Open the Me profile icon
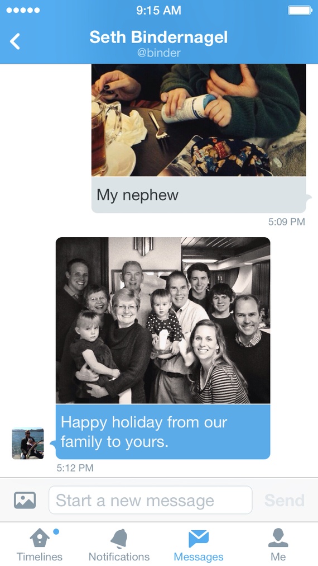The height and width of the screenshot is (566, 318). coord(278,538)
